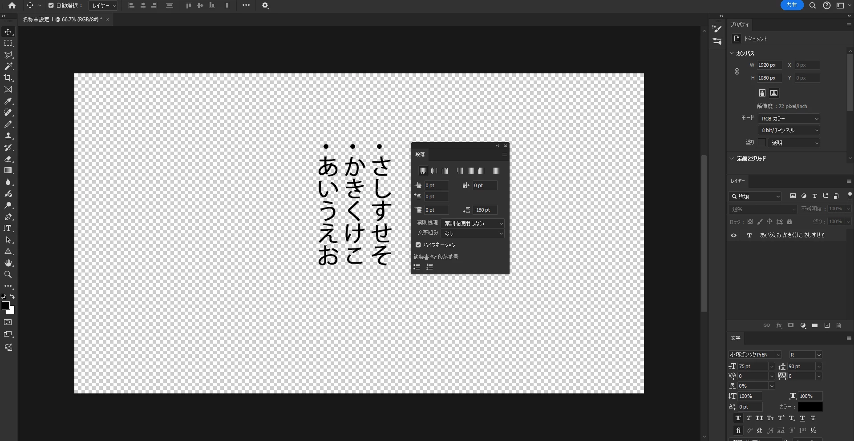This screenshot has height=441, width=854.
Task: Select the Blur tool
Action: [8, 182]
